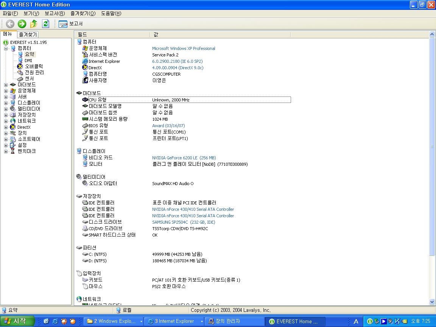Switch to the 즐겨찾기 tab
The image size is (436, 327).
pos(28,34)
